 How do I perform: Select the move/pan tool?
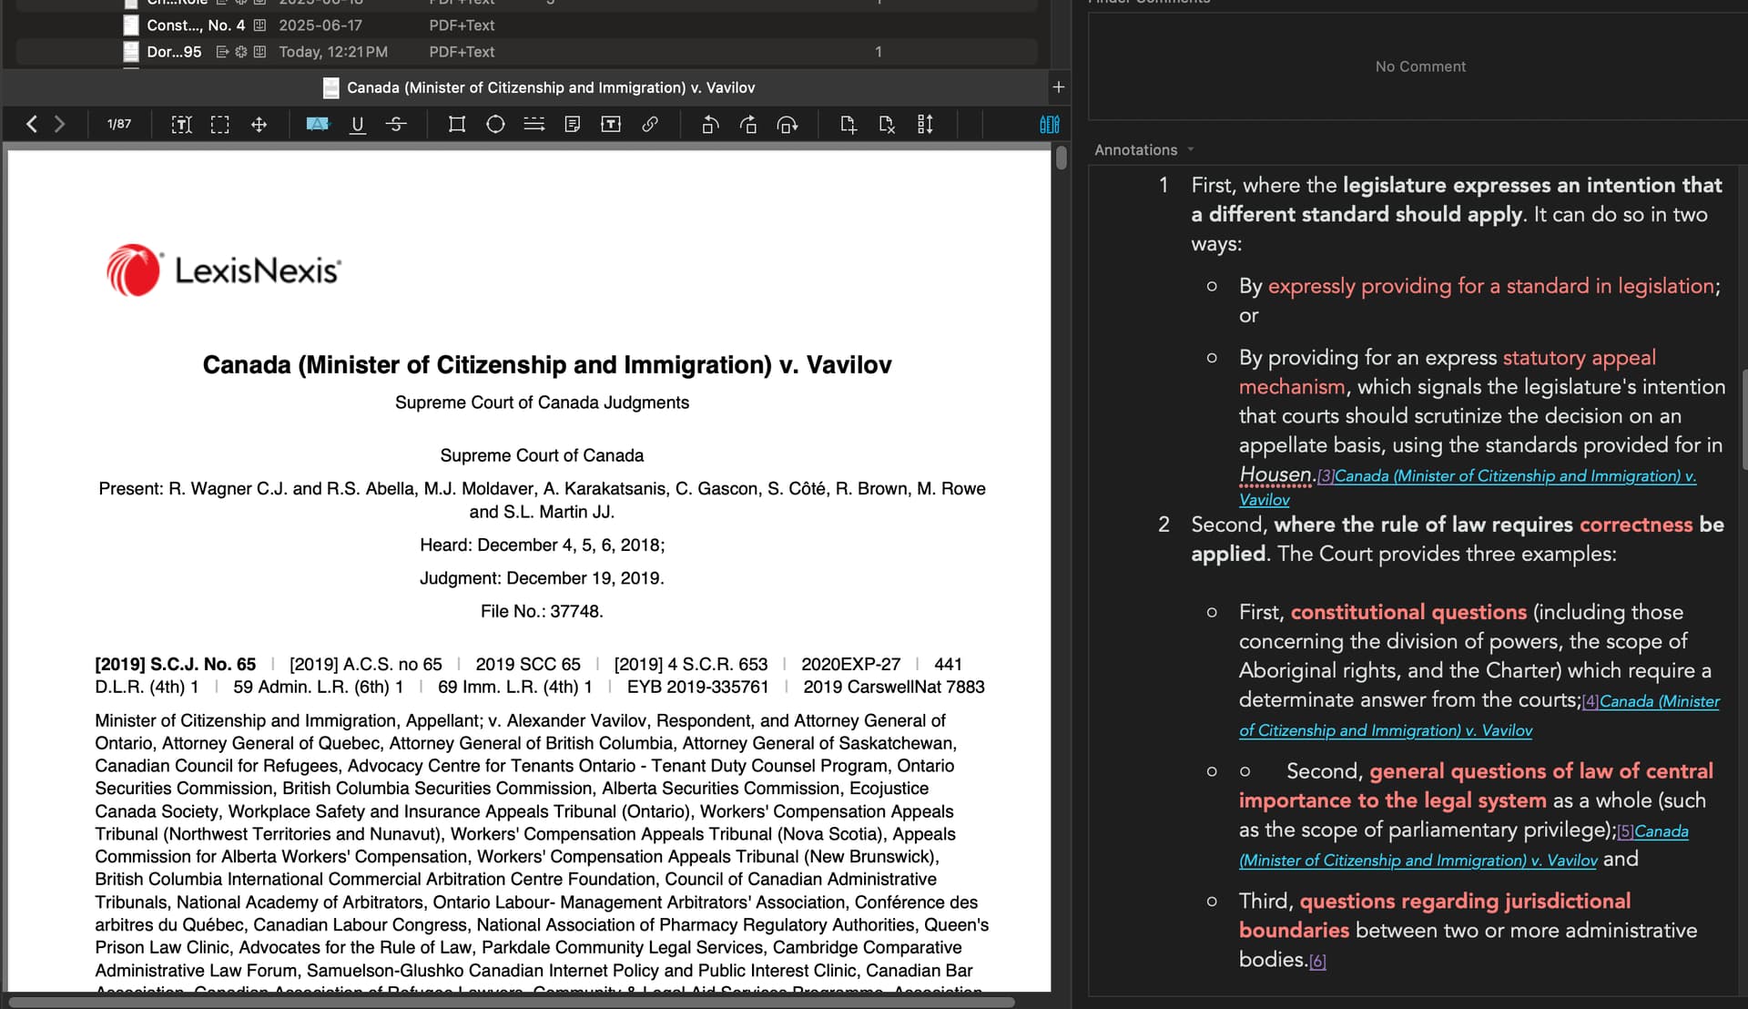tap(259, 125)
